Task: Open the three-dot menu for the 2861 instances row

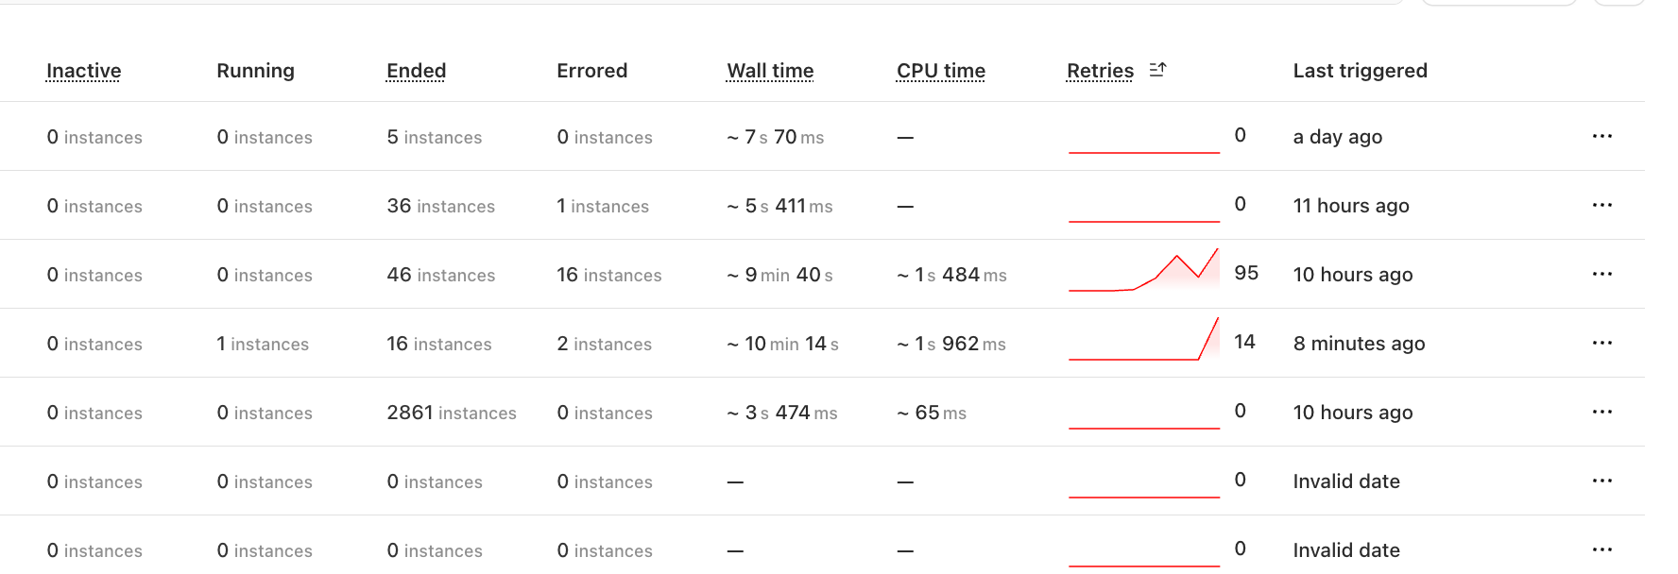Action: (x=1601, y=412)
